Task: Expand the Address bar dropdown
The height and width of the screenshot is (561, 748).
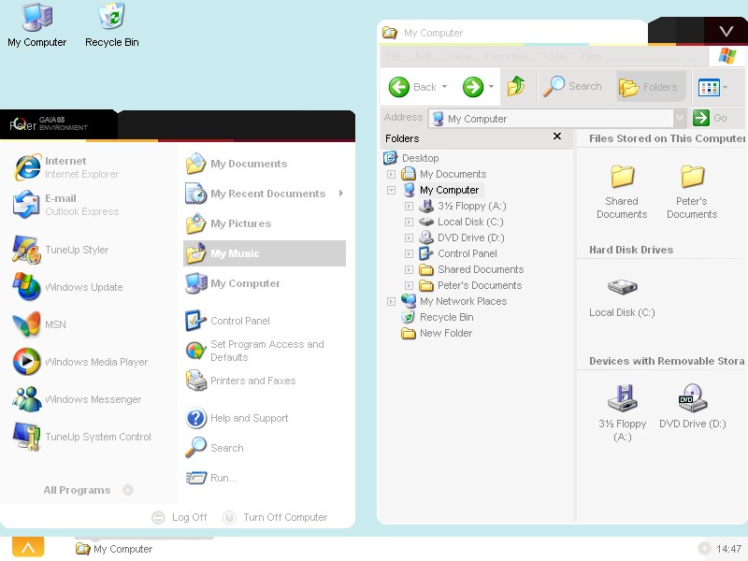Action: pos(680,118)
